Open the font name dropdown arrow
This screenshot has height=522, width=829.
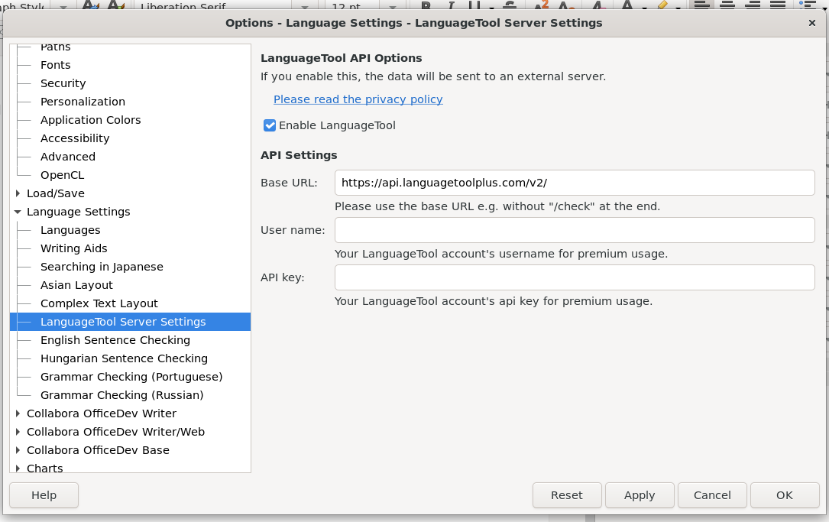coord(306,5)
